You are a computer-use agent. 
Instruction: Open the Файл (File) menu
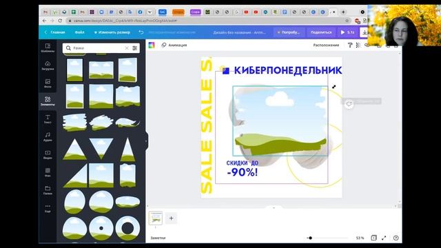[80, 32]
